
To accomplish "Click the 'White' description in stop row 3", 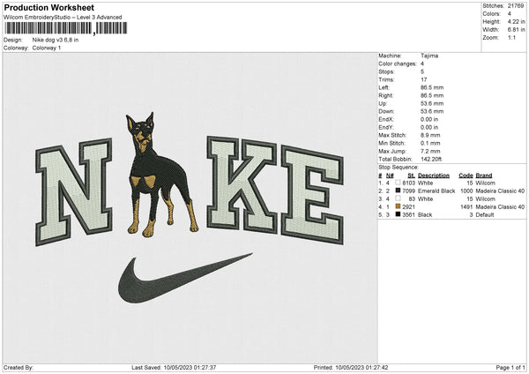I will 425,198.
